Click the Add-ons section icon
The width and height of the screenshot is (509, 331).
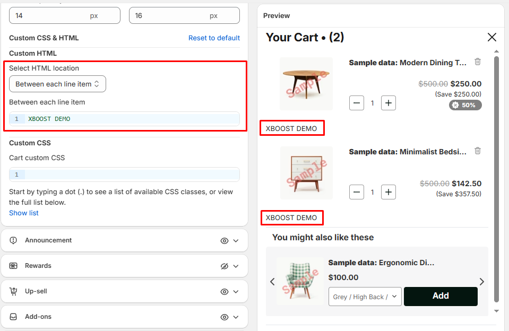(14, 317)
